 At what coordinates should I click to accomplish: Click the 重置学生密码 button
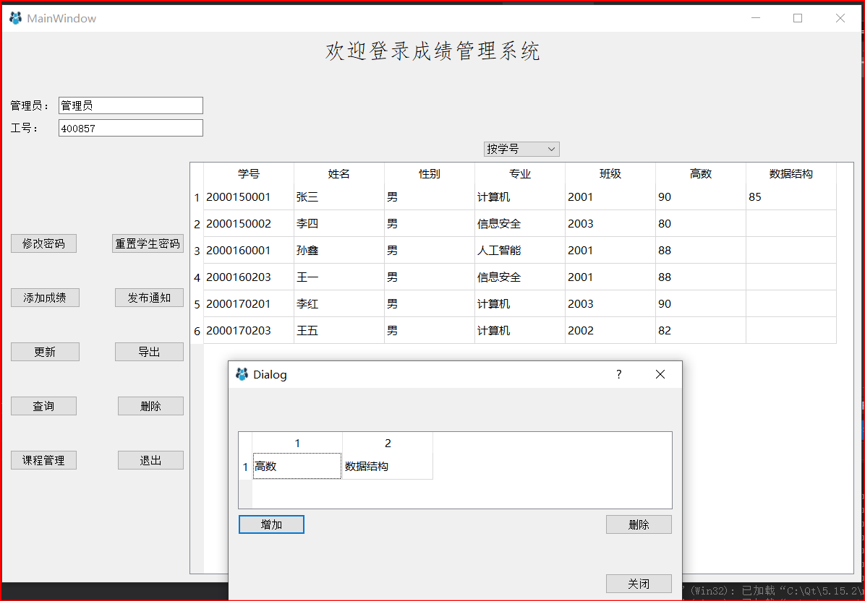pos(148,243)
